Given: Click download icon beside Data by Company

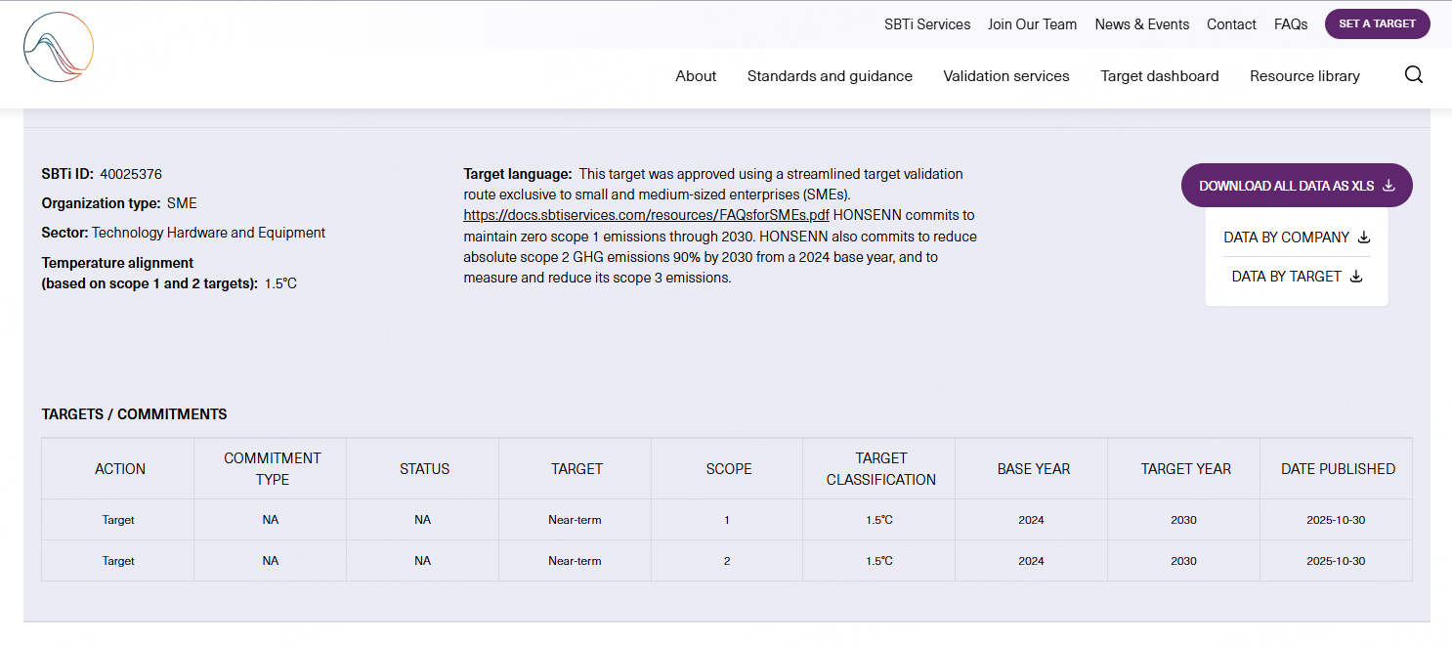Looking at the screenshot, I should click(x=1364, y=238).
